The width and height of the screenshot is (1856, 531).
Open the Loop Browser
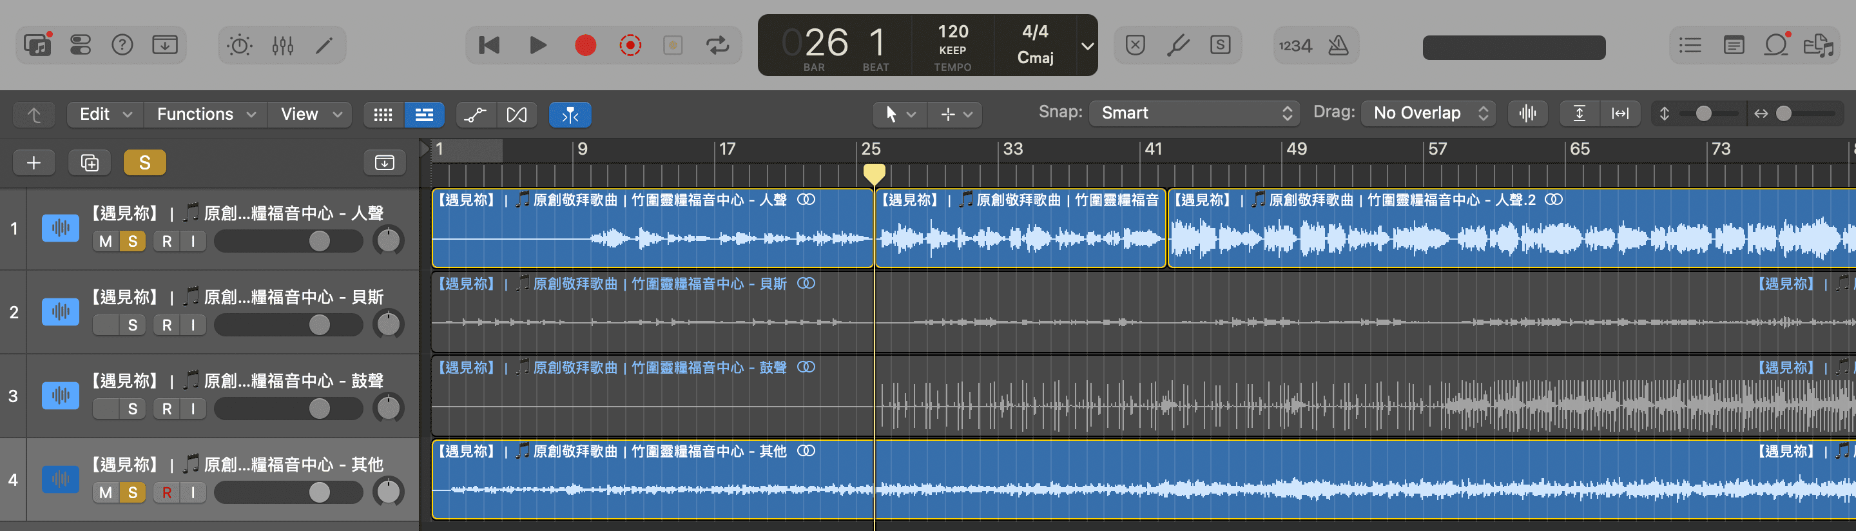[1776, 45]
